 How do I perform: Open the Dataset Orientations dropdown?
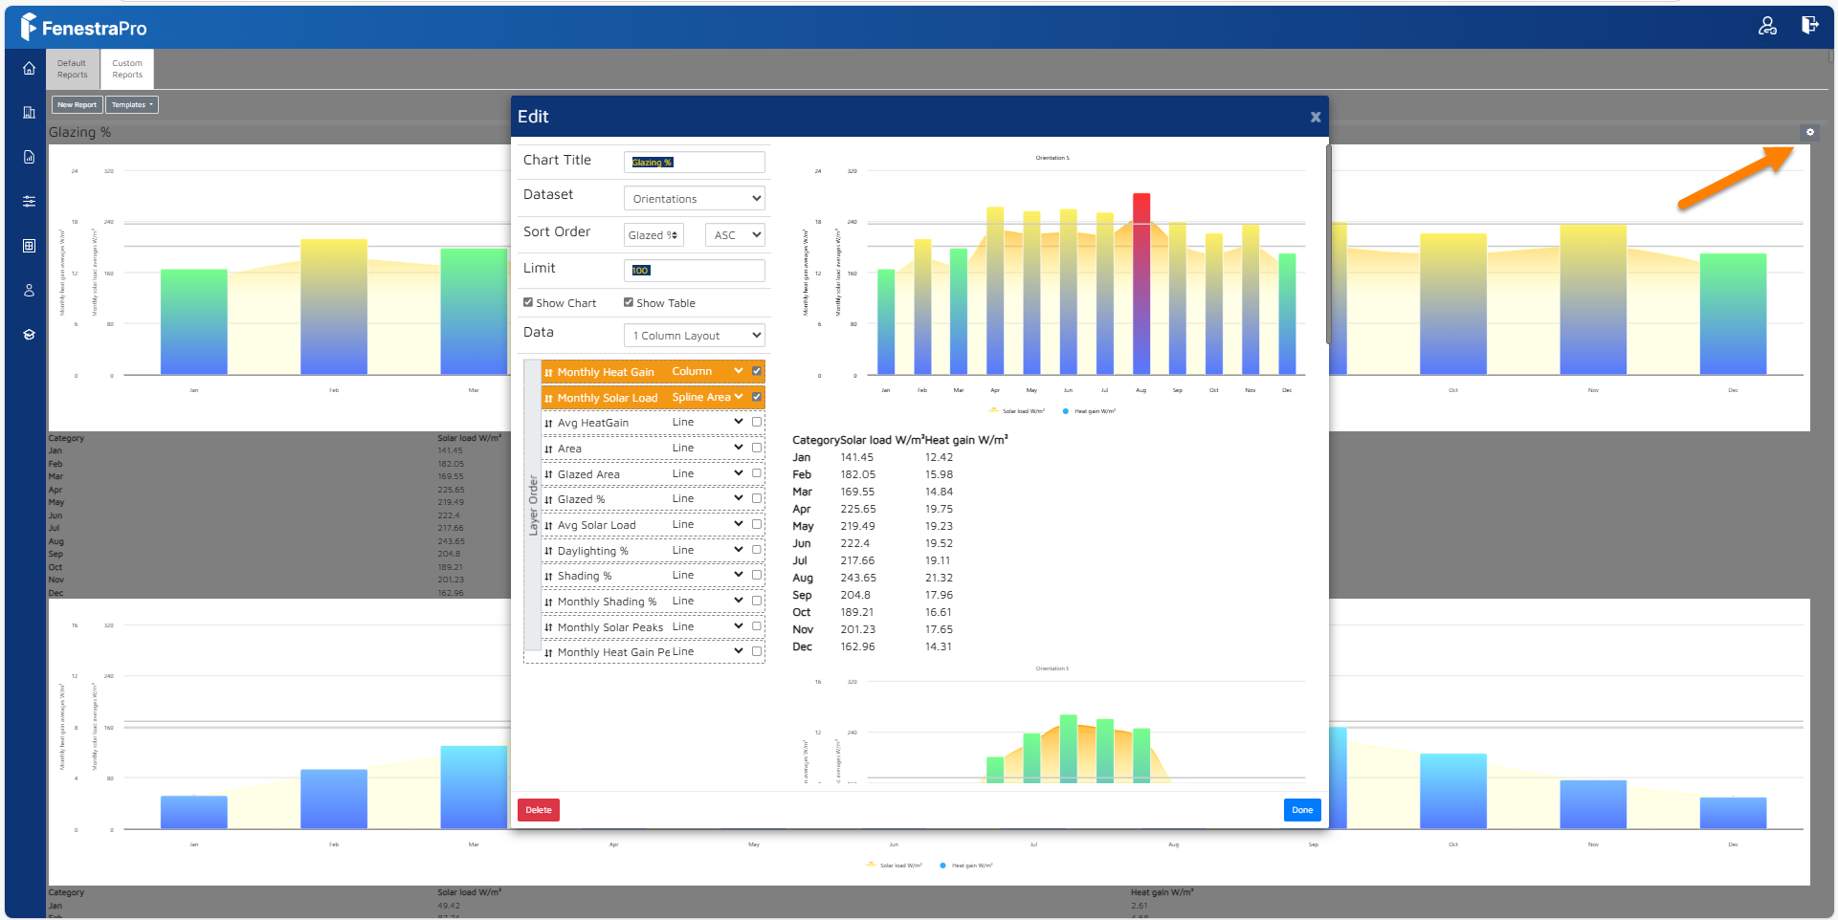[x=695, y=198]
